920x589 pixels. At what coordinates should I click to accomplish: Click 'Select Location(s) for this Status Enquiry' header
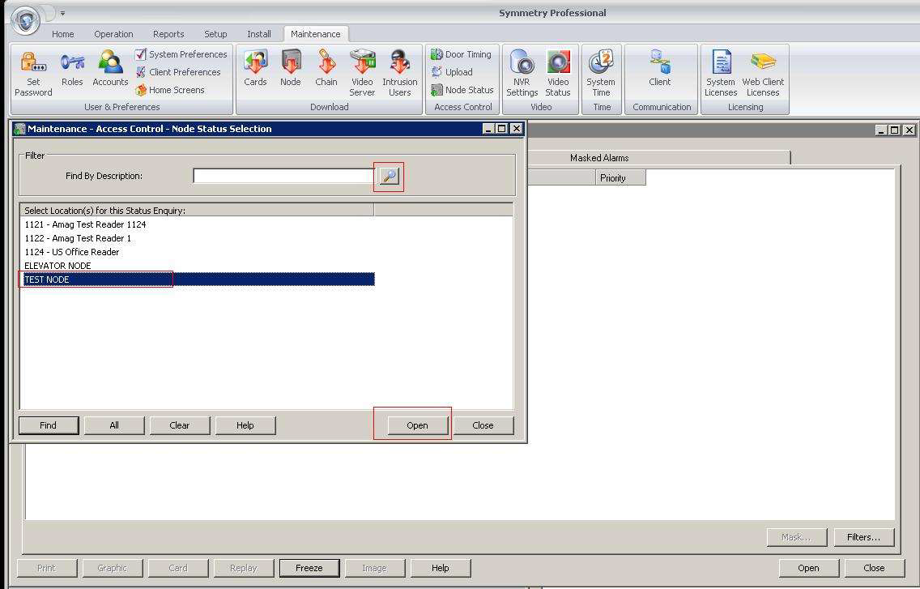pos(197,210)
